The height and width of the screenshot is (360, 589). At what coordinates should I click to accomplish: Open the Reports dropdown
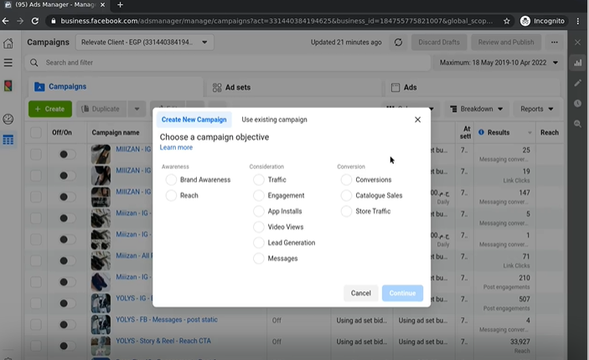point(536,109)
